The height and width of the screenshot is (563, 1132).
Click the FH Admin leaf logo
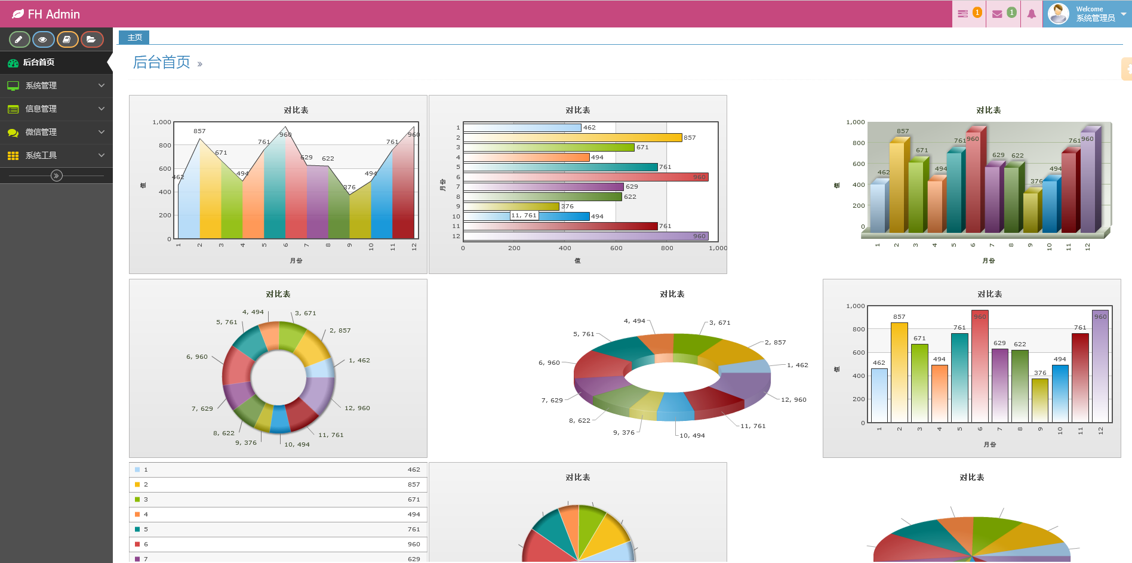pos(18,14)
